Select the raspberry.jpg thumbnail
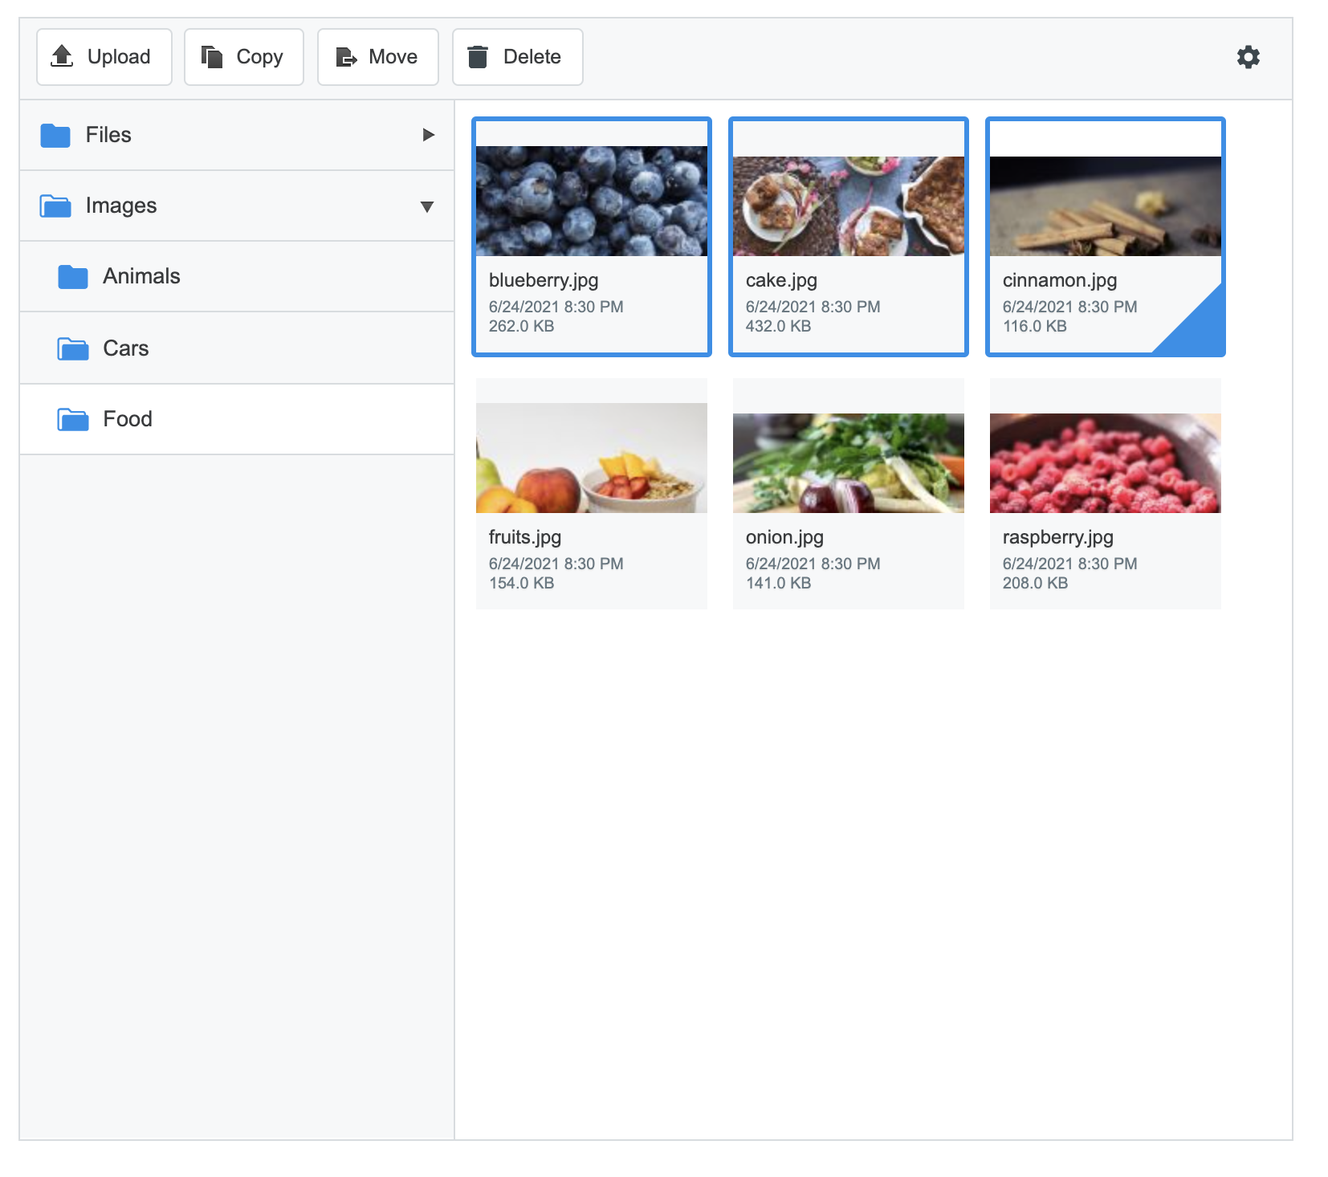This screenshot has height=1177, width=1328. 1105,462
